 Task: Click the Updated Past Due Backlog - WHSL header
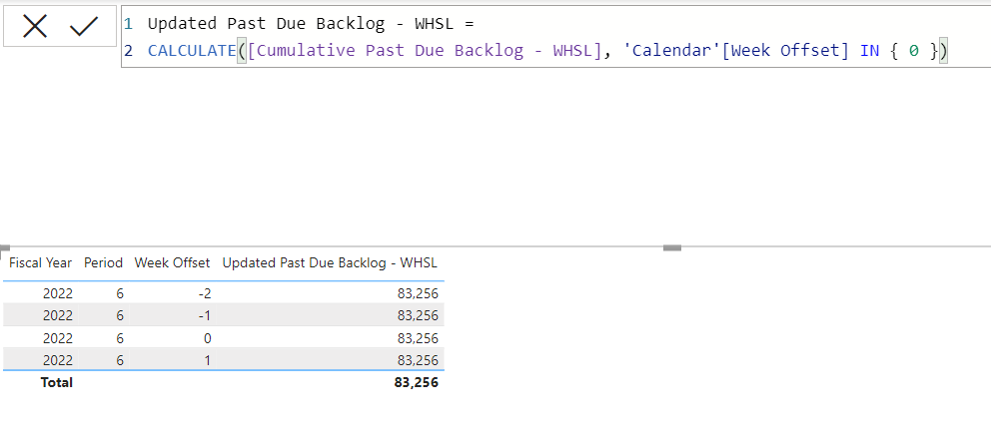tap(330, 263)
